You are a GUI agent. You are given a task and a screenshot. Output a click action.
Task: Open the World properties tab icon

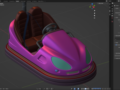point(112,18)
